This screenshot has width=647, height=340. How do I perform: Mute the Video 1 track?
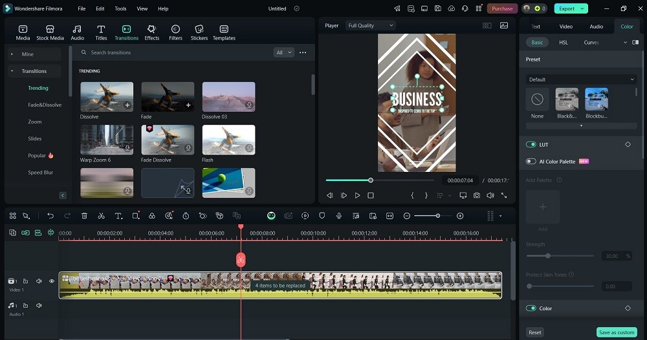pyautogui.click(x=39, y=281)
